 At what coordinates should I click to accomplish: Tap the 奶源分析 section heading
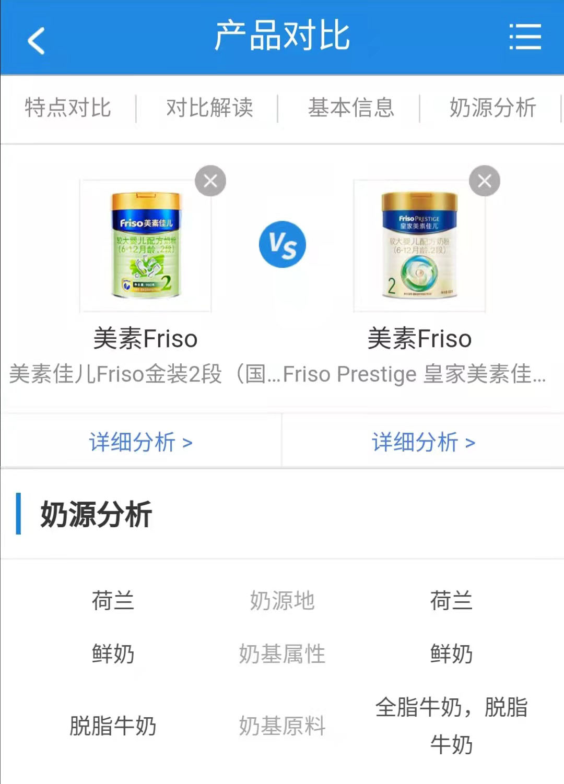[96, 514]
